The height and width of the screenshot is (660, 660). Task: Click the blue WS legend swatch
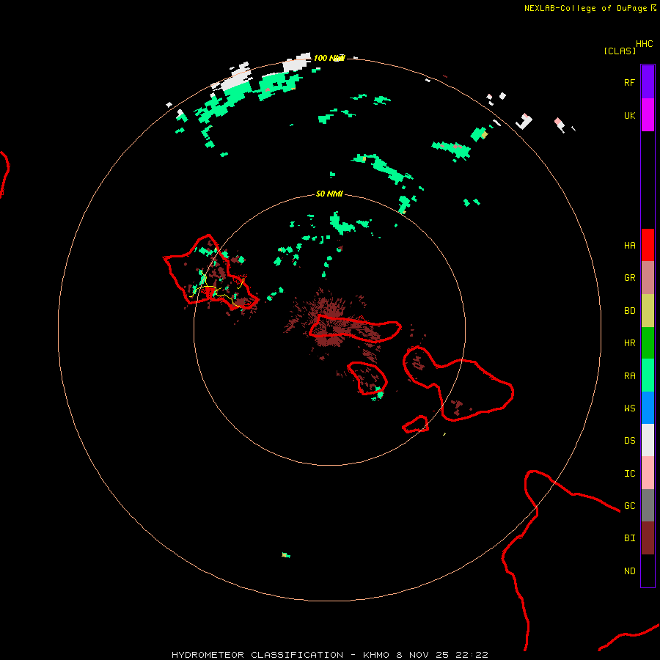click(648, 408)
